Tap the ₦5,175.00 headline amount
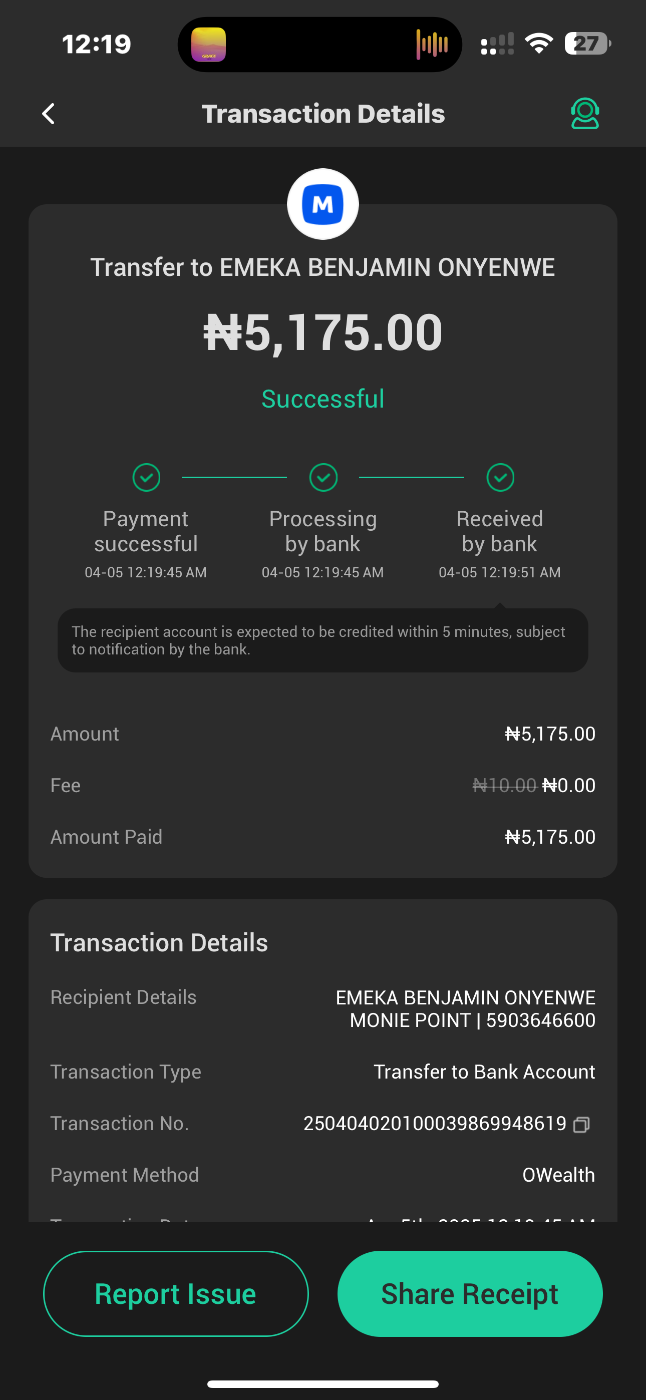 tap(323, 332)
